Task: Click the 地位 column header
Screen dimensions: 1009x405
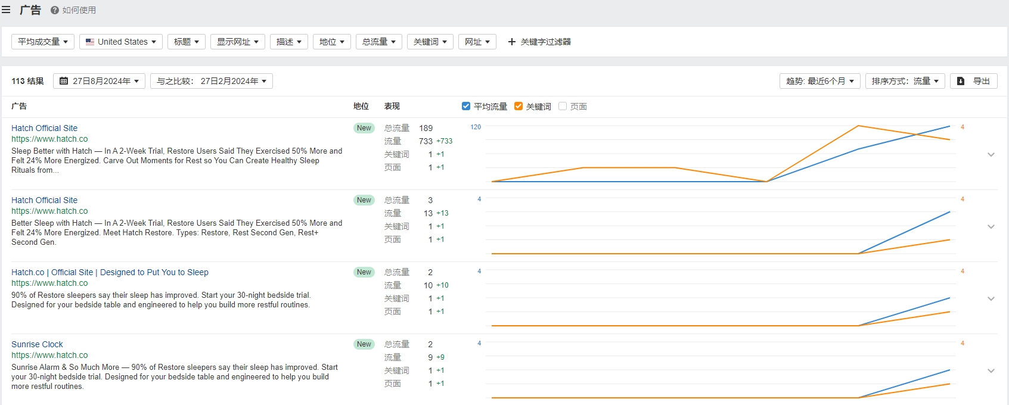Action: point(361,106)
